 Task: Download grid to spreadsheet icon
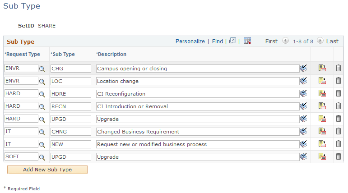pos(247,41)
